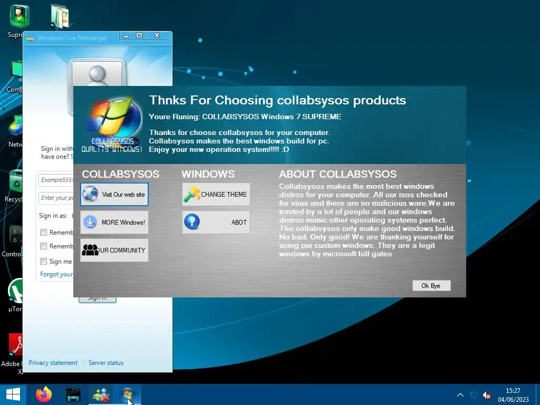Select the folder desktop icon next to Supreme
This screenshot has width=540, height=405.
60,16
